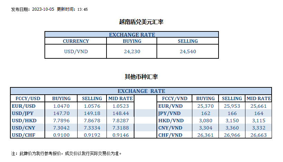Select the EUR/USD row label

click(23, 106)
